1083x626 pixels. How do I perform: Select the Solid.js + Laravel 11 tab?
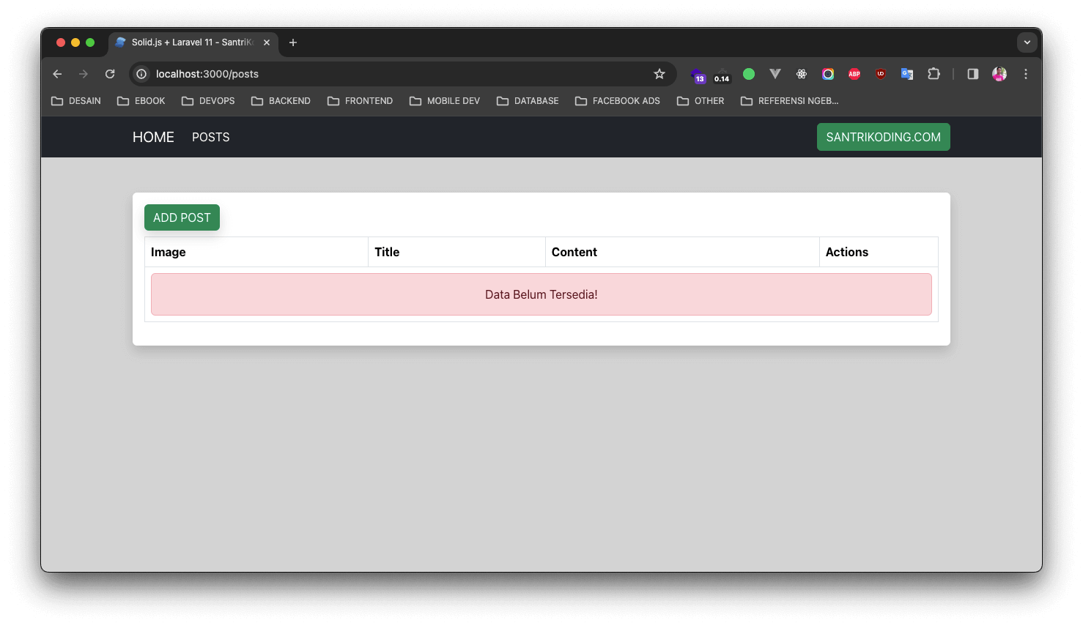point(193,42)
